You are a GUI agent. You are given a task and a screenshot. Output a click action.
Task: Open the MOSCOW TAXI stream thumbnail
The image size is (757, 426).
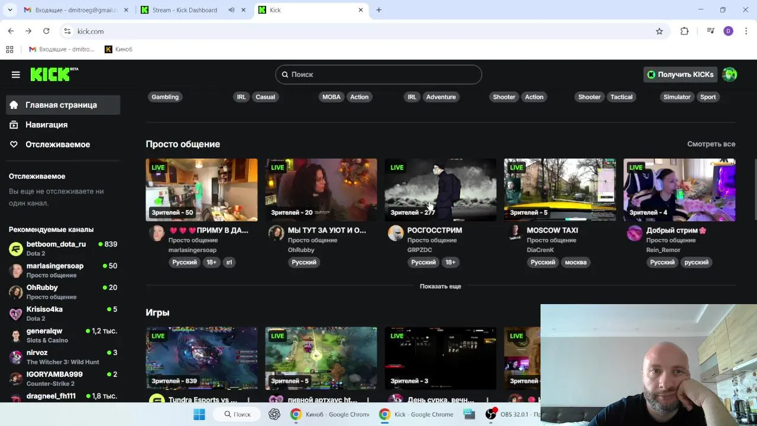[560, 190]
